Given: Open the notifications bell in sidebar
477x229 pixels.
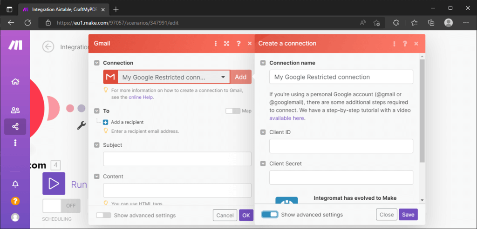Looking at the screenshot, I should [x=15, y=184].
